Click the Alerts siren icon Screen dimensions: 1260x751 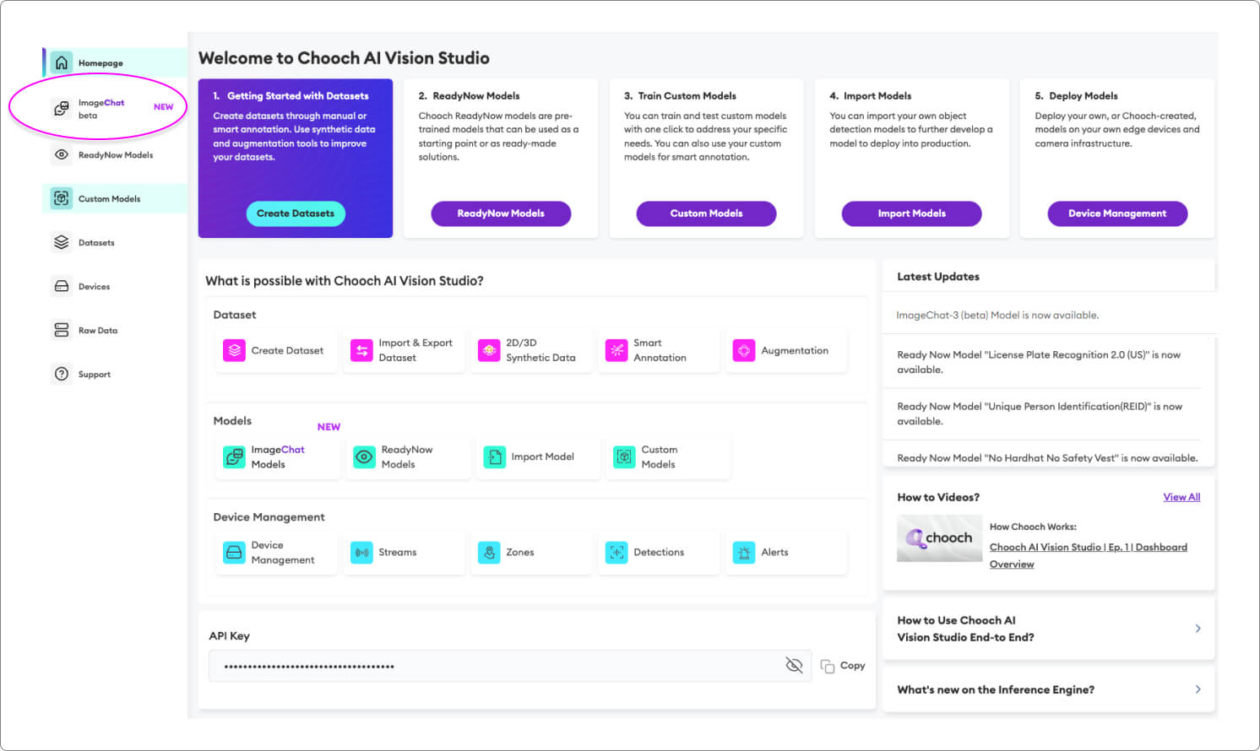(x=744, y=553)
